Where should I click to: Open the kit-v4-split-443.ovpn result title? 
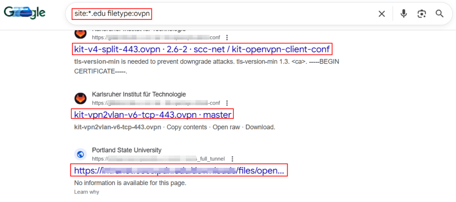(202, 49)
